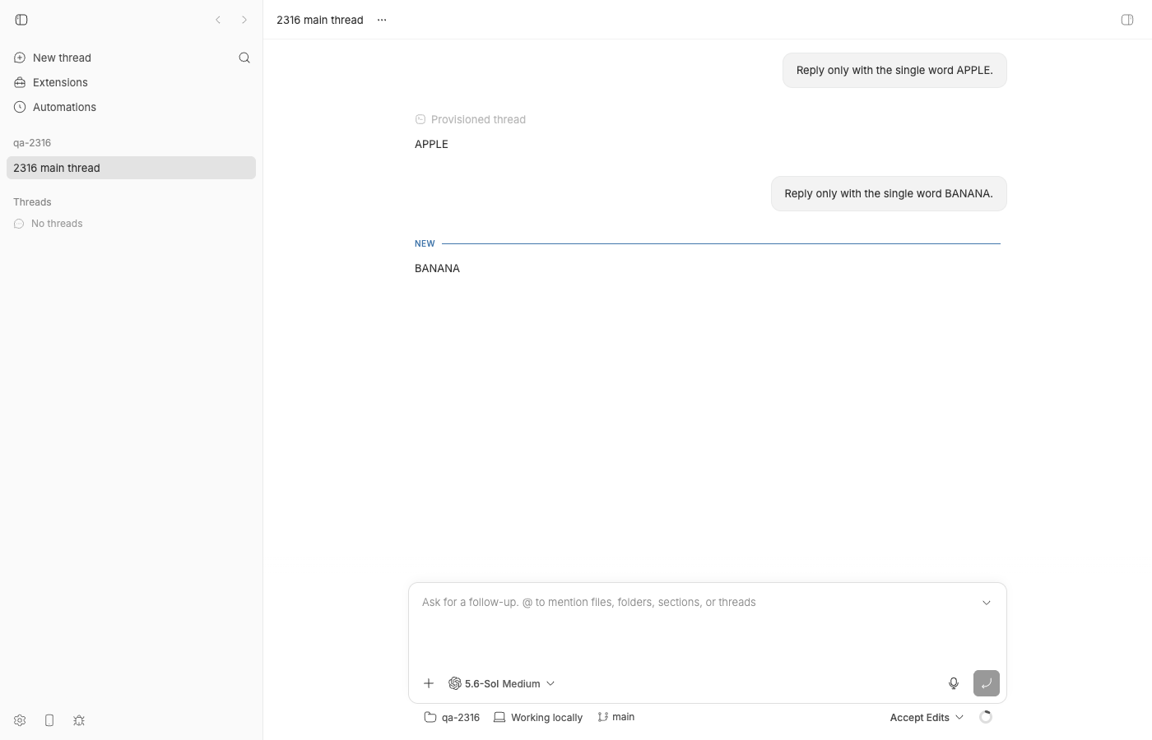1152x740 pixels.
Task: Open the Accept Edits mode dropdown
Action: click(x=927, y=717)
